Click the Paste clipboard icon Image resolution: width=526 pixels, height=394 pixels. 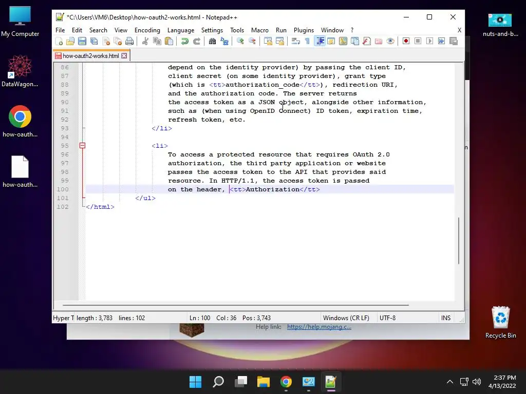pyautogui.click(x=169, y=41)
